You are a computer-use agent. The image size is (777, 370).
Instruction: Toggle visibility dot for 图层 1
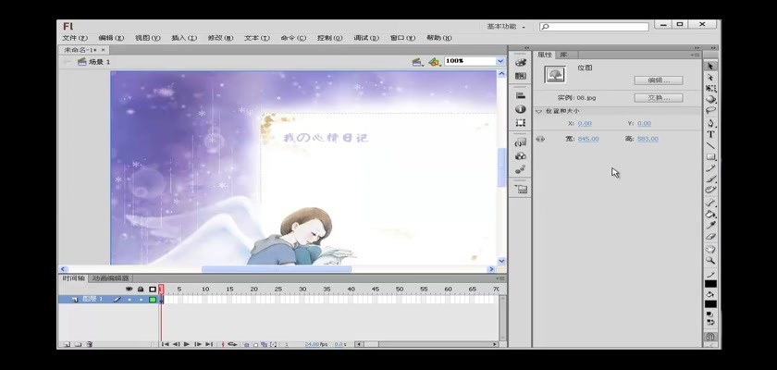(x=129, y=300)
